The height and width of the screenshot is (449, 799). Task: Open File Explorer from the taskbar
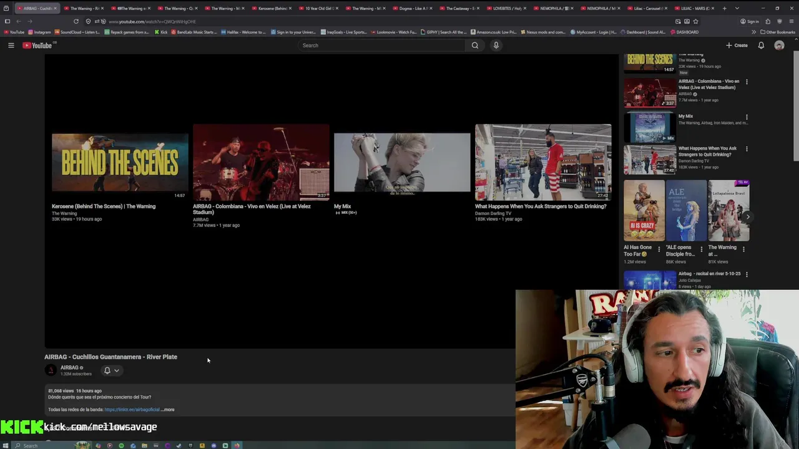coord(144,445)
